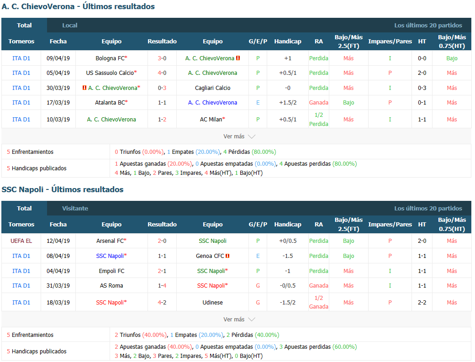Click the 1-4 result for AS Roma match

tap(162, 285)
